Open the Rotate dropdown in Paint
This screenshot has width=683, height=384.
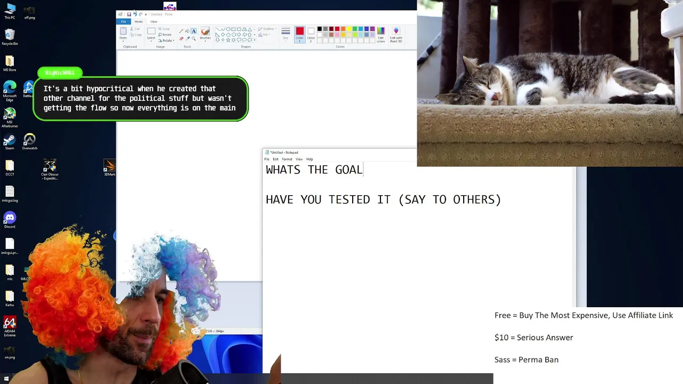point(166,41)
